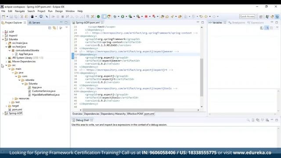
Task: Expand the target folder
Action: coord(6,106)
